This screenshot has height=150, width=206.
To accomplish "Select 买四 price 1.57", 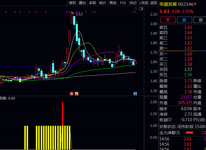I will click(188, 70).
